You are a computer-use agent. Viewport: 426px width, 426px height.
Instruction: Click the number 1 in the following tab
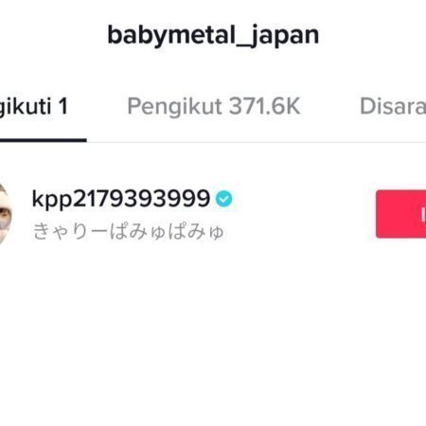pos(63,106)
